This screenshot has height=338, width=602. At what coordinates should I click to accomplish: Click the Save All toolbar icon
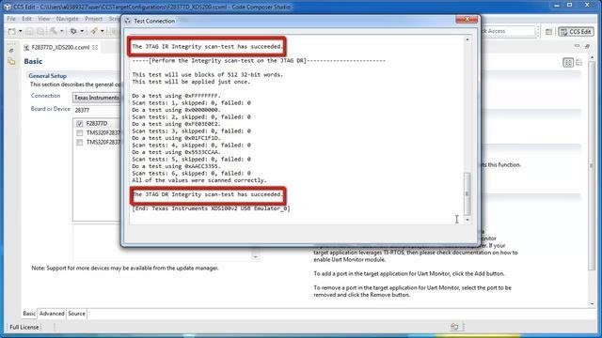click(40, 31)
